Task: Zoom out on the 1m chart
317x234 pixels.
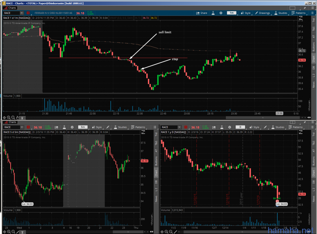Action: [x=13, y=118]
